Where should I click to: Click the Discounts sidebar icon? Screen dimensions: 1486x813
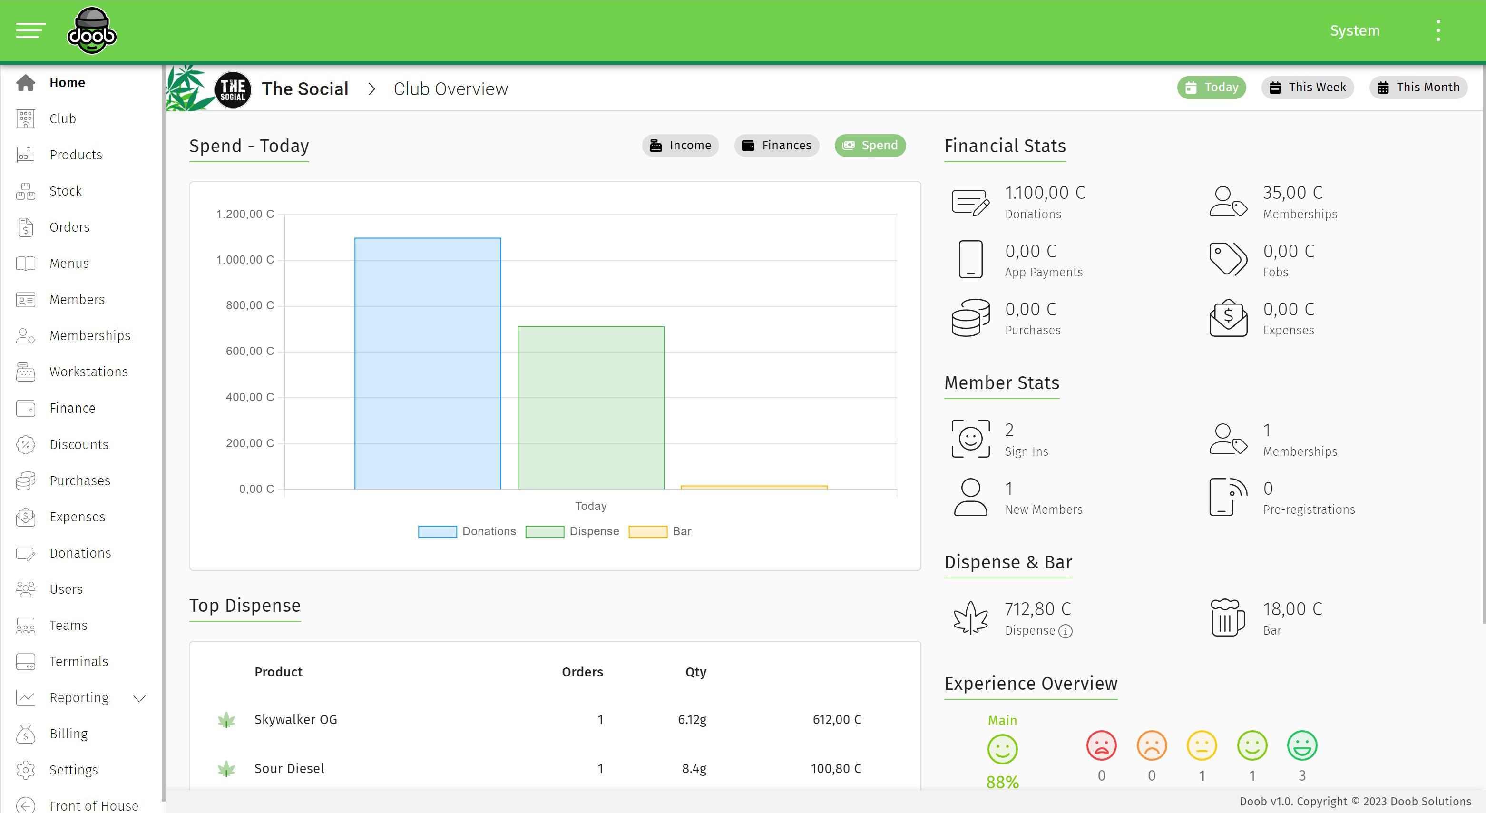coord(25,445)
